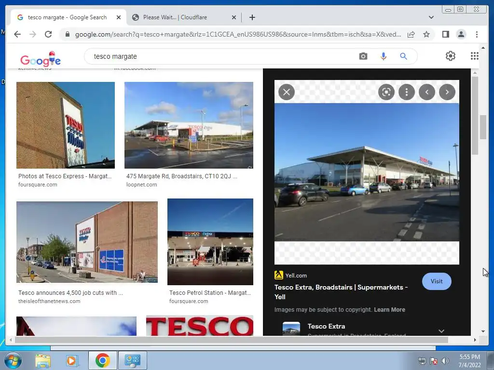Image resolution: width=494 pixels, height=370 pixels.
Task: Search inside image with Lens icon
Action: pyautogui.click(x=386, y=92)
